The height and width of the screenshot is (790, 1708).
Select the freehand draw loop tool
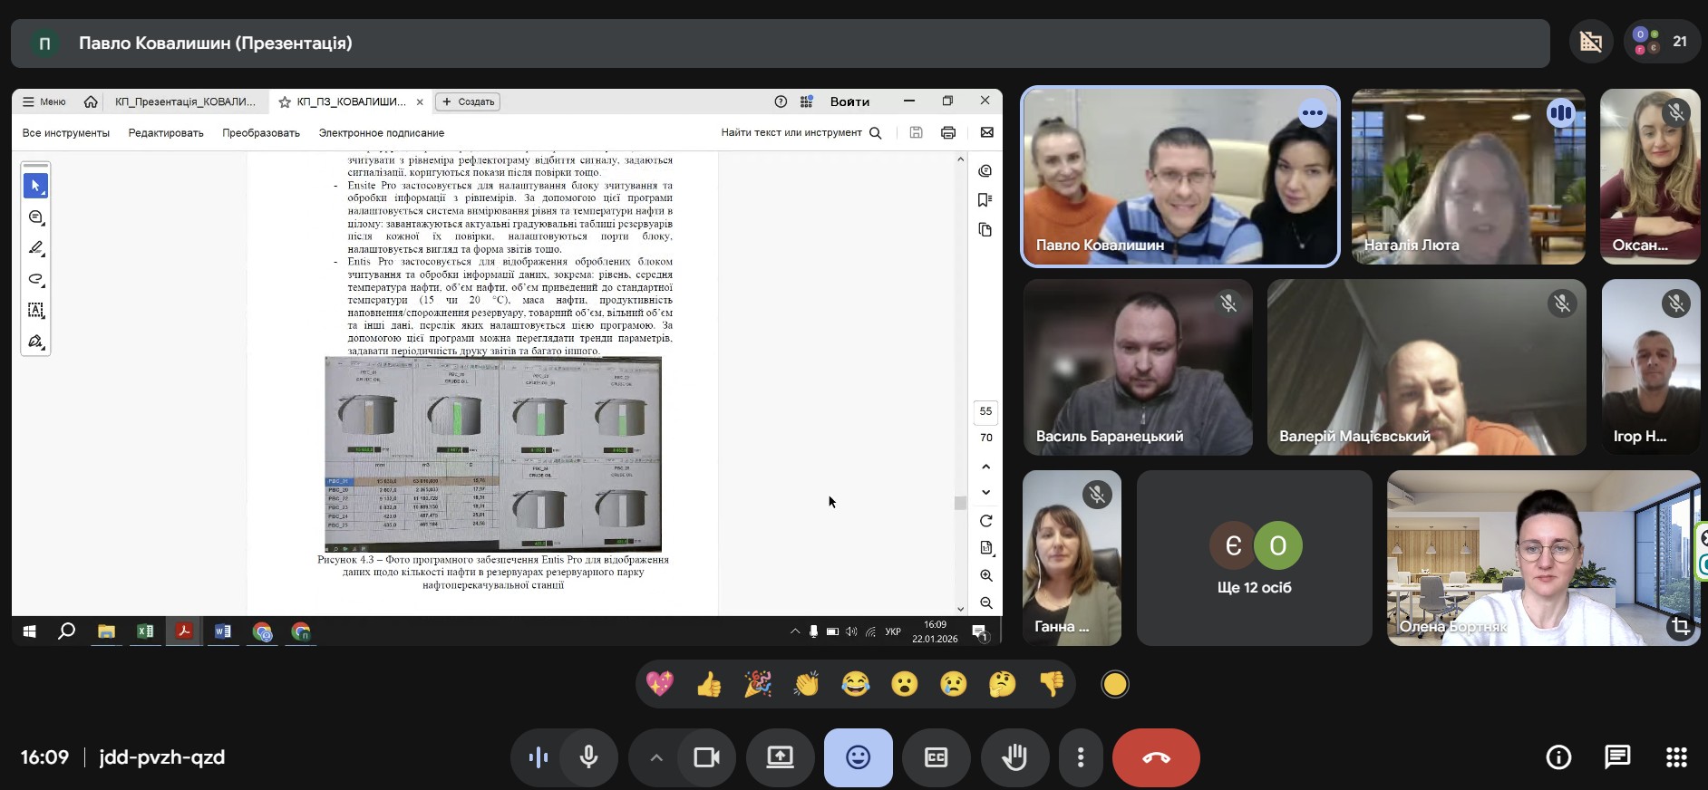pos(35,279)
